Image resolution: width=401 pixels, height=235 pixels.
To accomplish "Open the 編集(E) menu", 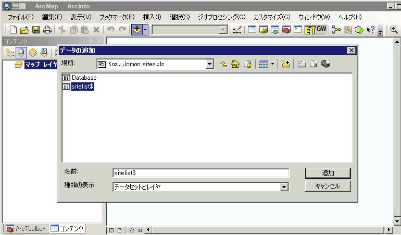I will (52, 17).
